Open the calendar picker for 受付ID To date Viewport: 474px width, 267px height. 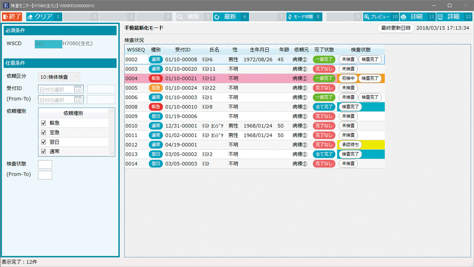pyautogui.click(x=78, y=100)
